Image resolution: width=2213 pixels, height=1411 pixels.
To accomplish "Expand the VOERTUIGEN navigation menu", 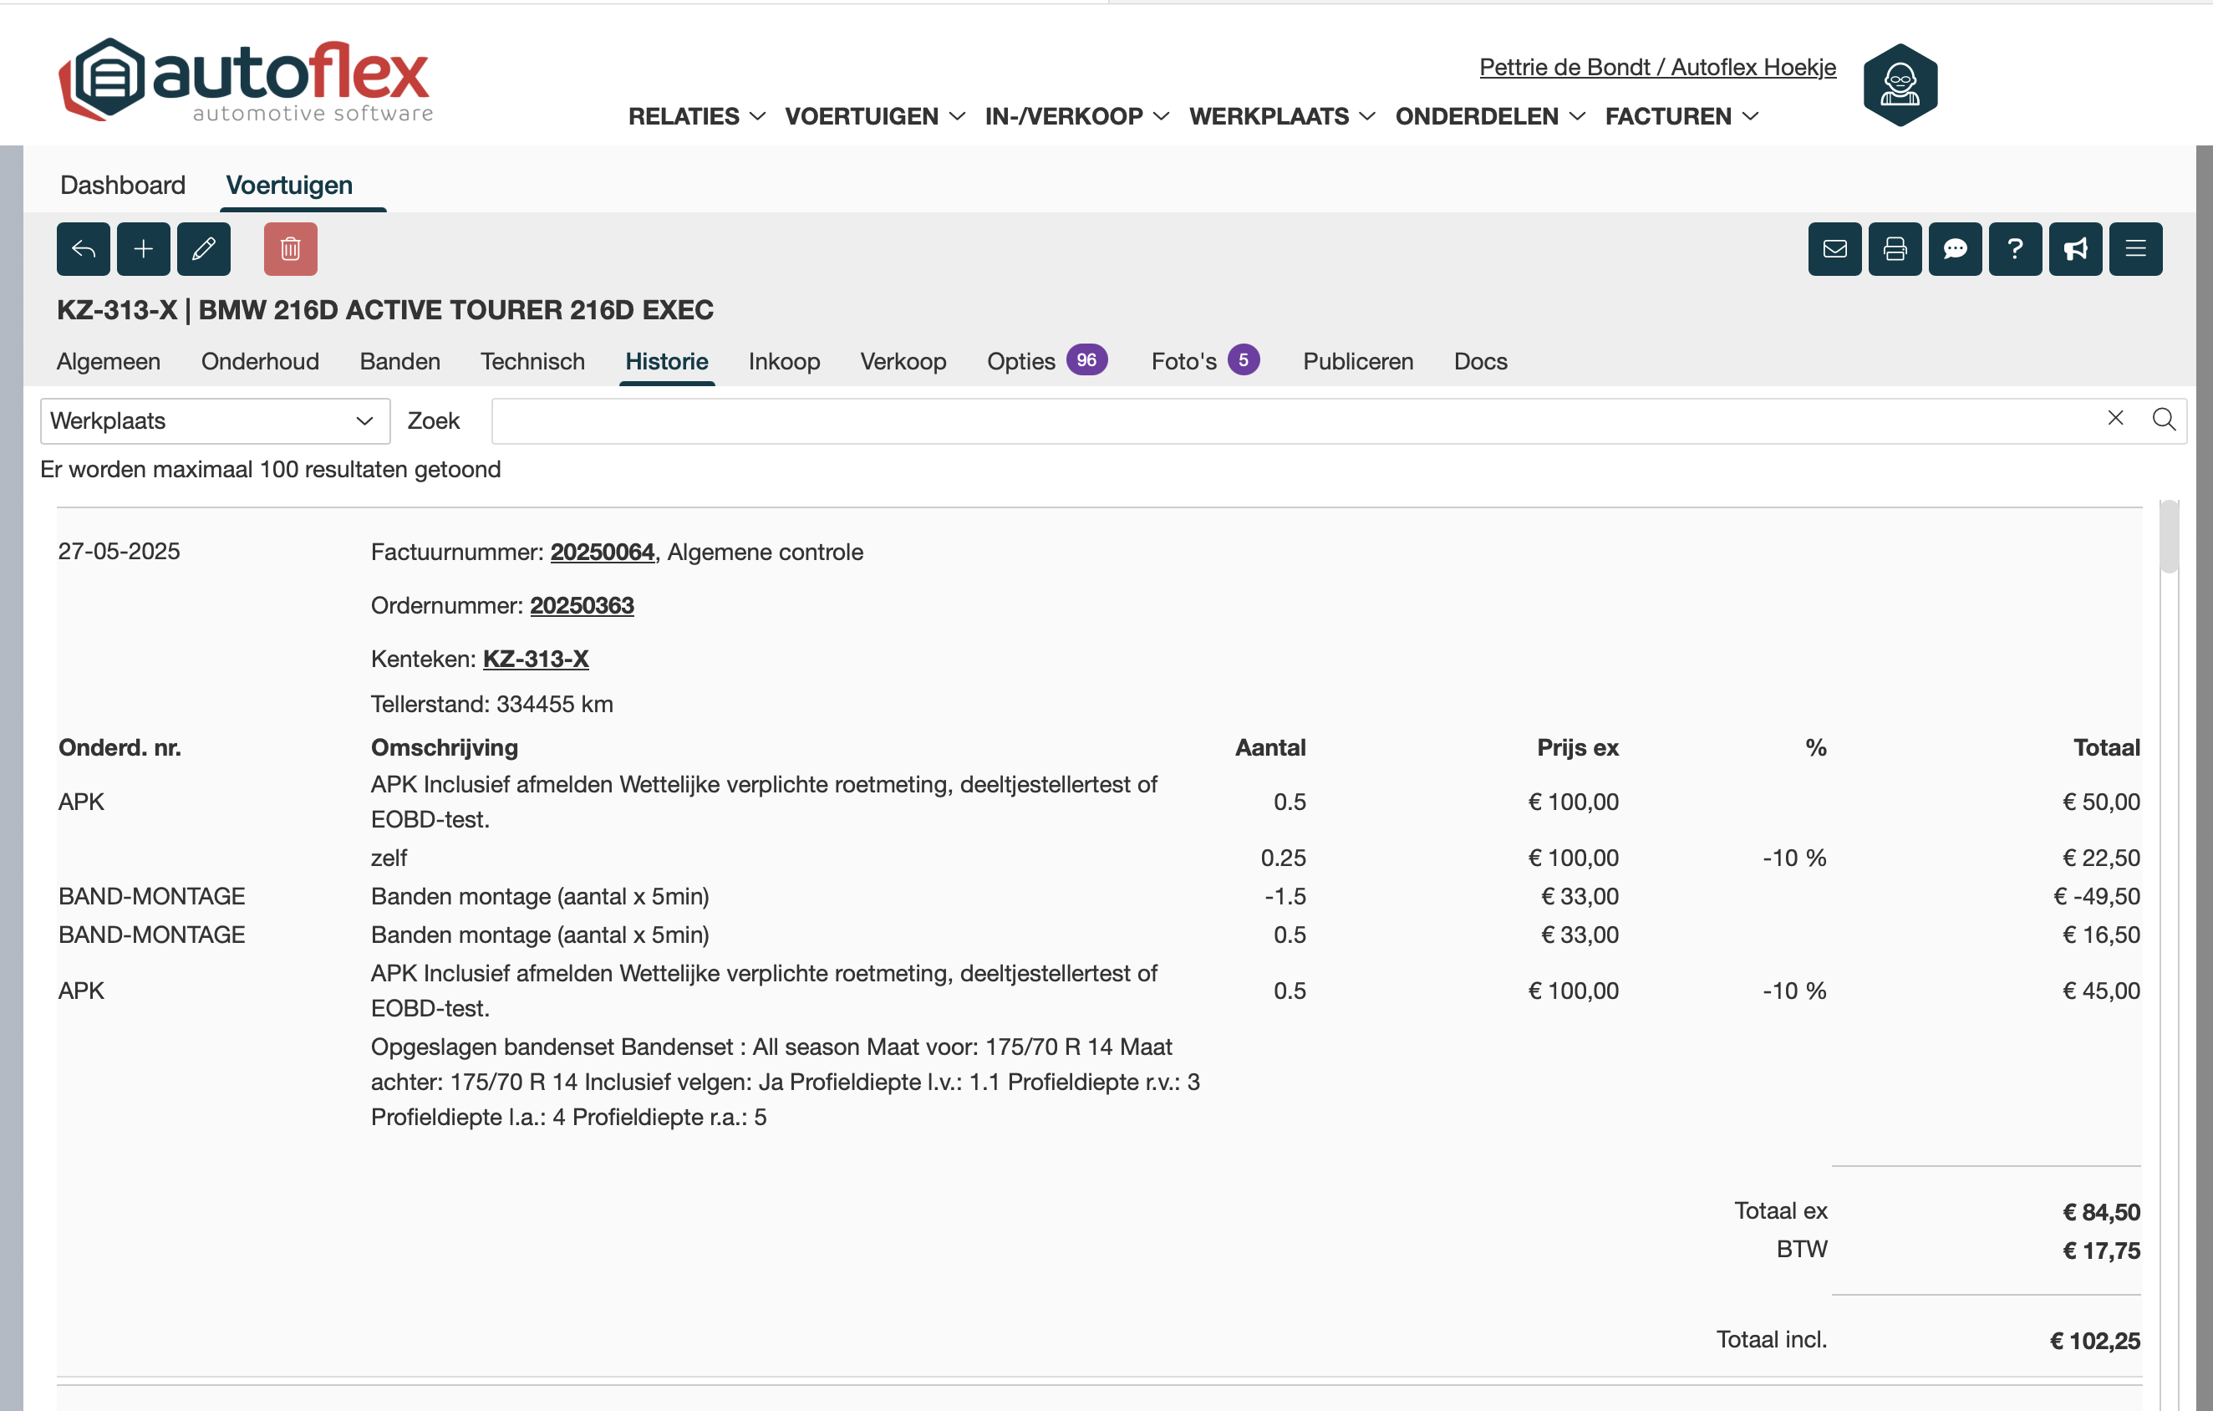I will (x=874, y=117).
